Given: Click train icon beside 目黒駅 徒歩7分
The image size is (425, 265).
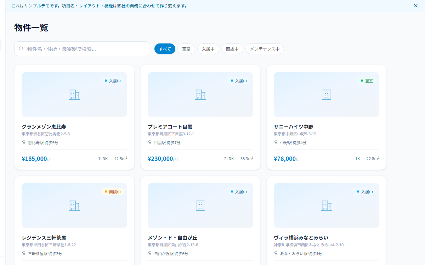Looking at the screenshot, I should point(150,143).
